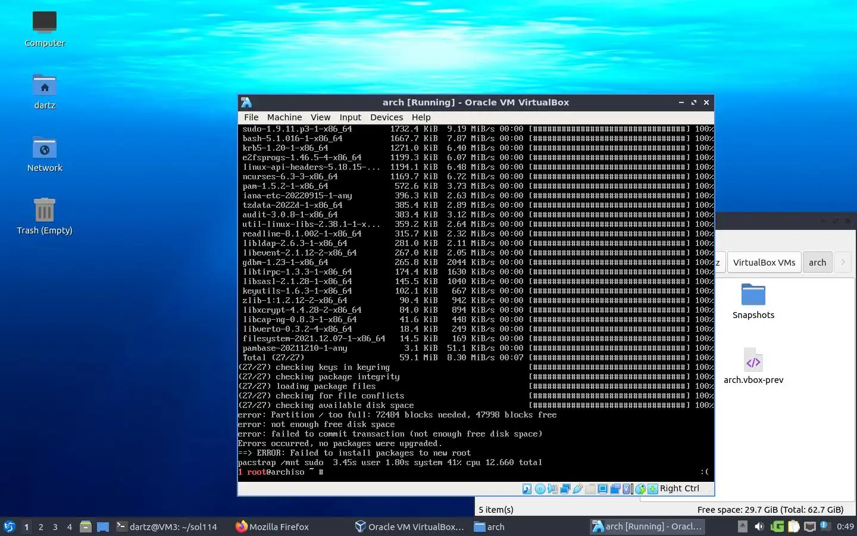
Task: Click the show desktop icon in taskbar
Action: point(103,526)
